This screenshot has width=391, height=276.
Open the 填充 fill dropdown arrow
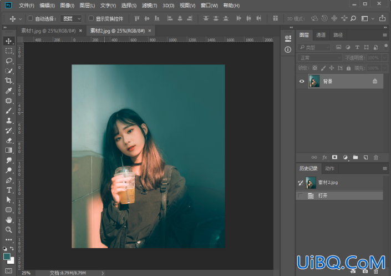point(385,68)
